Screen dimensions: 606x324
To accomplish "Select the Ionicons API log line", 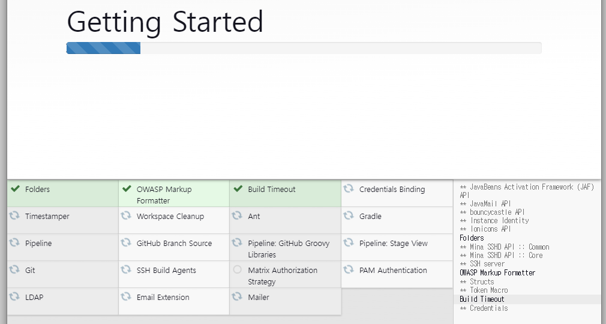I will click(x=485, y=229).
